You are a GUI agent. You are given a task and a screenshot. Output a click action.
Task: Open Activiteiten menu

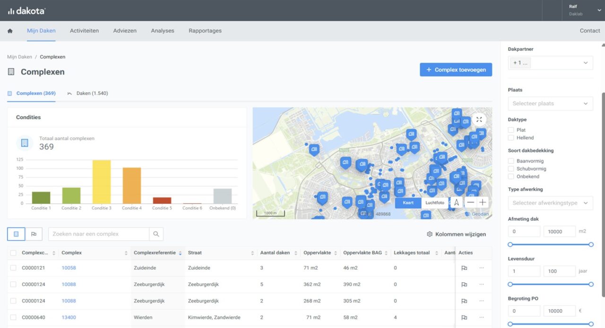[x=84, y=31]
